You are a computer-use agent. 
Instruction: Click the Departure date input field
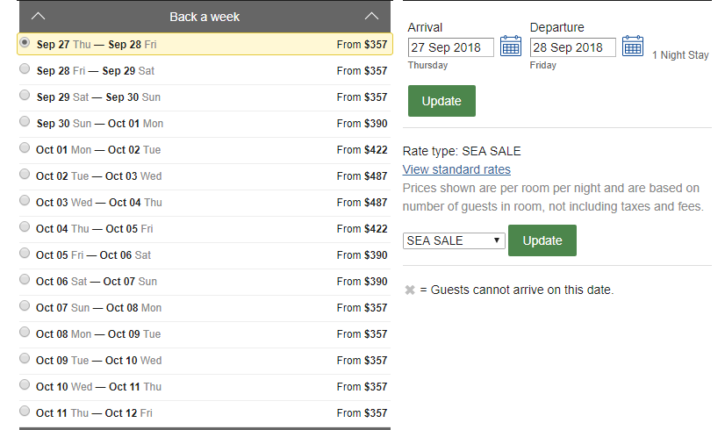[572, 47]
